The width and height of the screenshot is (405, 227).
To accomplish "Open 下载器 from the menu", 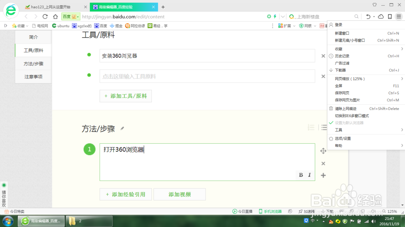I will pyautogui.click(x=366, y=70).
